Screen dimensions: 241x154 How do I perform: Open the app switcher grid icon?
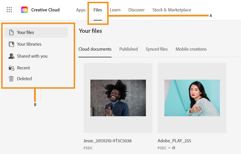coord(9,10)
